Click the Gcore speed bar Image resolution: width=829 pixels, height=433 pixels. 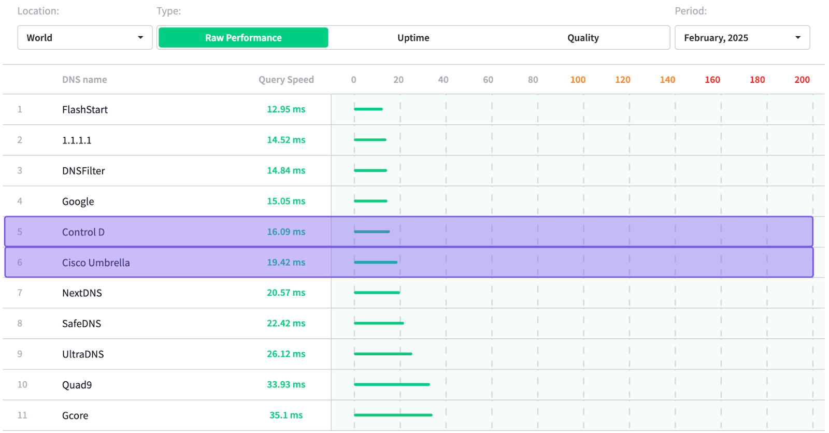(393, 415)
